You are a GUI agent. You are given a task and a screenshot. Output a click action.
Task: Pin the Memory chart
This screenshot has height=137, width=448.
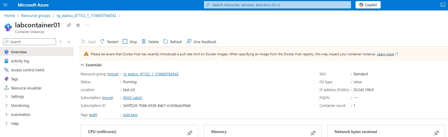click(313, 133)
